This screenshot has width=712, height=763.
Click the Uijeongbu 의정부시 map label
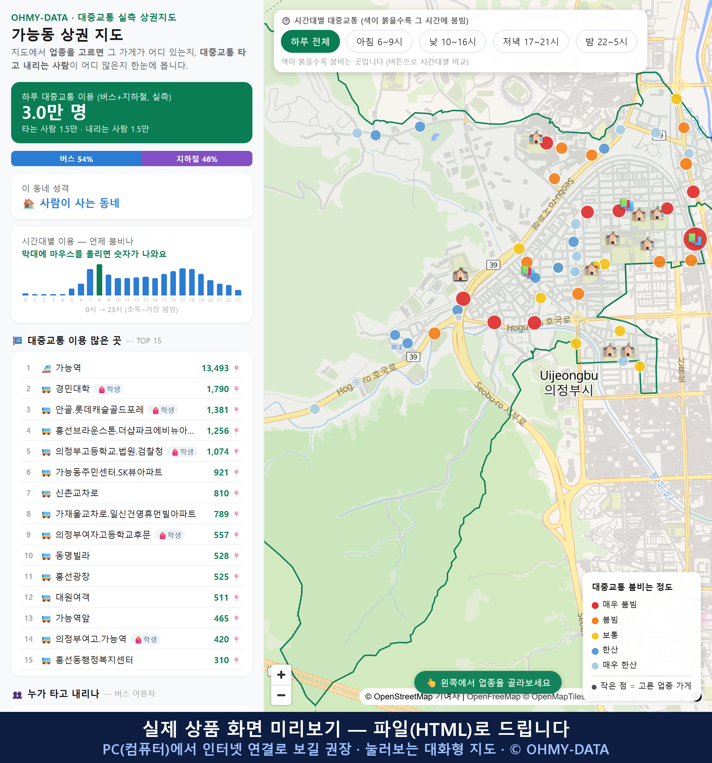[x=568, y=383]
